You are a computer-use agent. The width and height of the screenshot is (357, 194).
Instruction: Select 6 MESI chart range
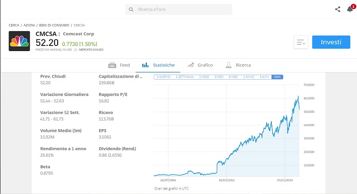point(233,77)
